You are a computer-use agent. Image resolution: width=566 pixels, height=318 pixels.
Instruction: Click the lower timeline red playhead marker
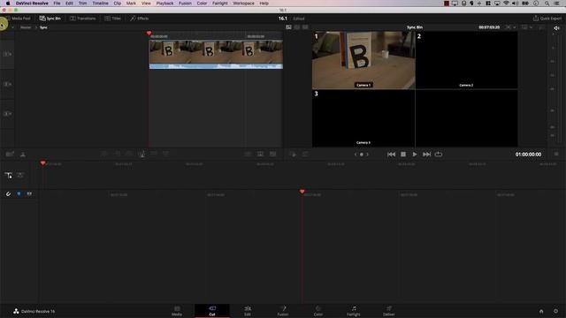point(302,192)
